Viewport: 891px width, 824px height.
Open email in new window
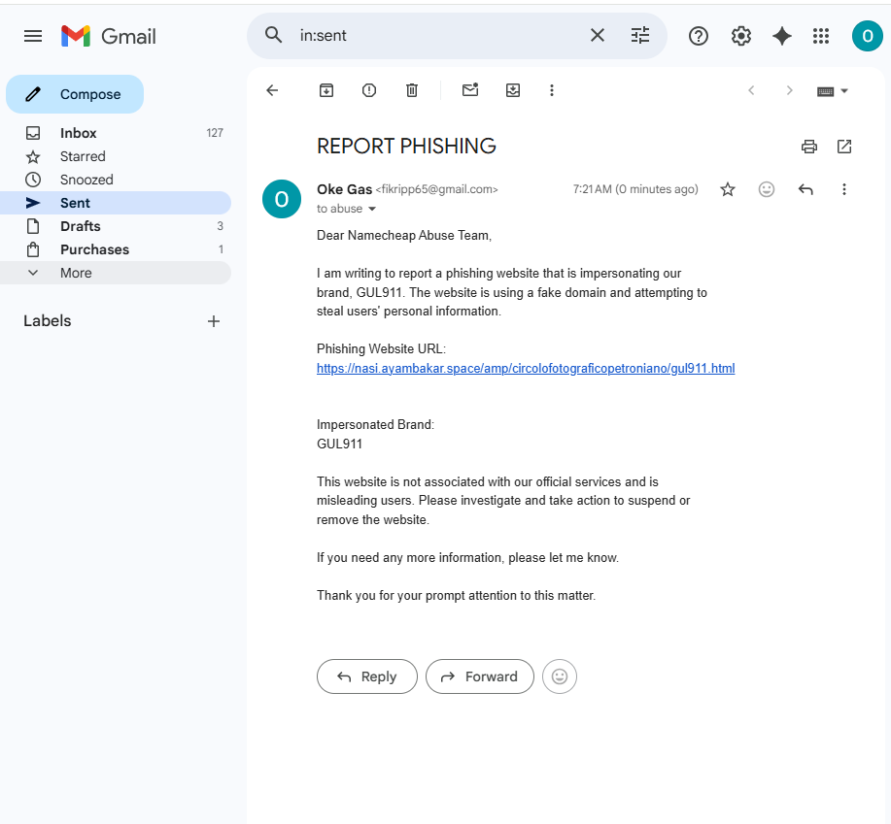[x=844, y=147]
